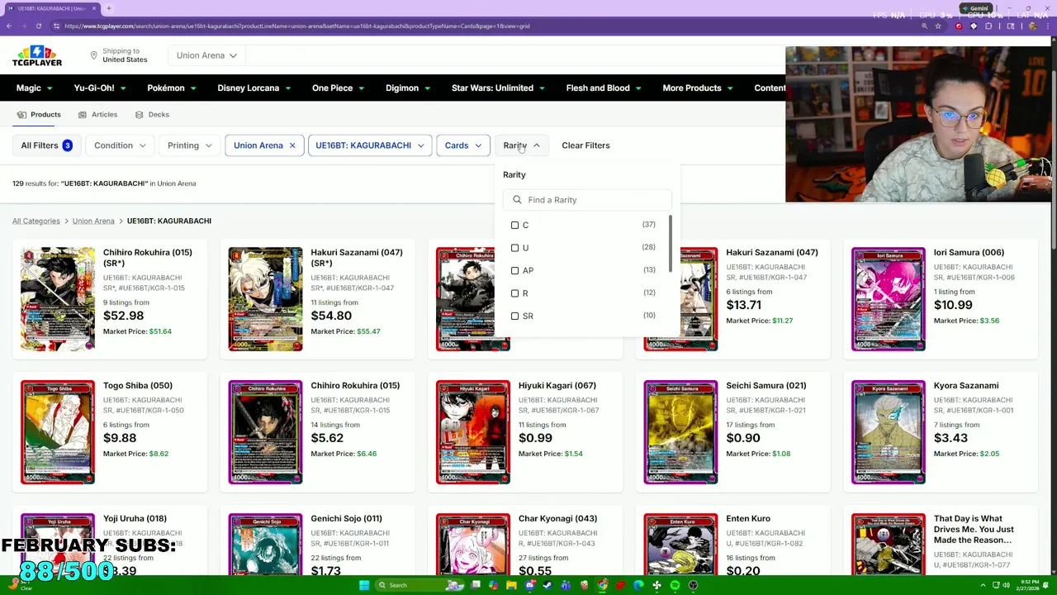The height and width of the screenshot is (595, 1057).
Task: Switch to the Decks tab
Action: click(x=152, y=115)
